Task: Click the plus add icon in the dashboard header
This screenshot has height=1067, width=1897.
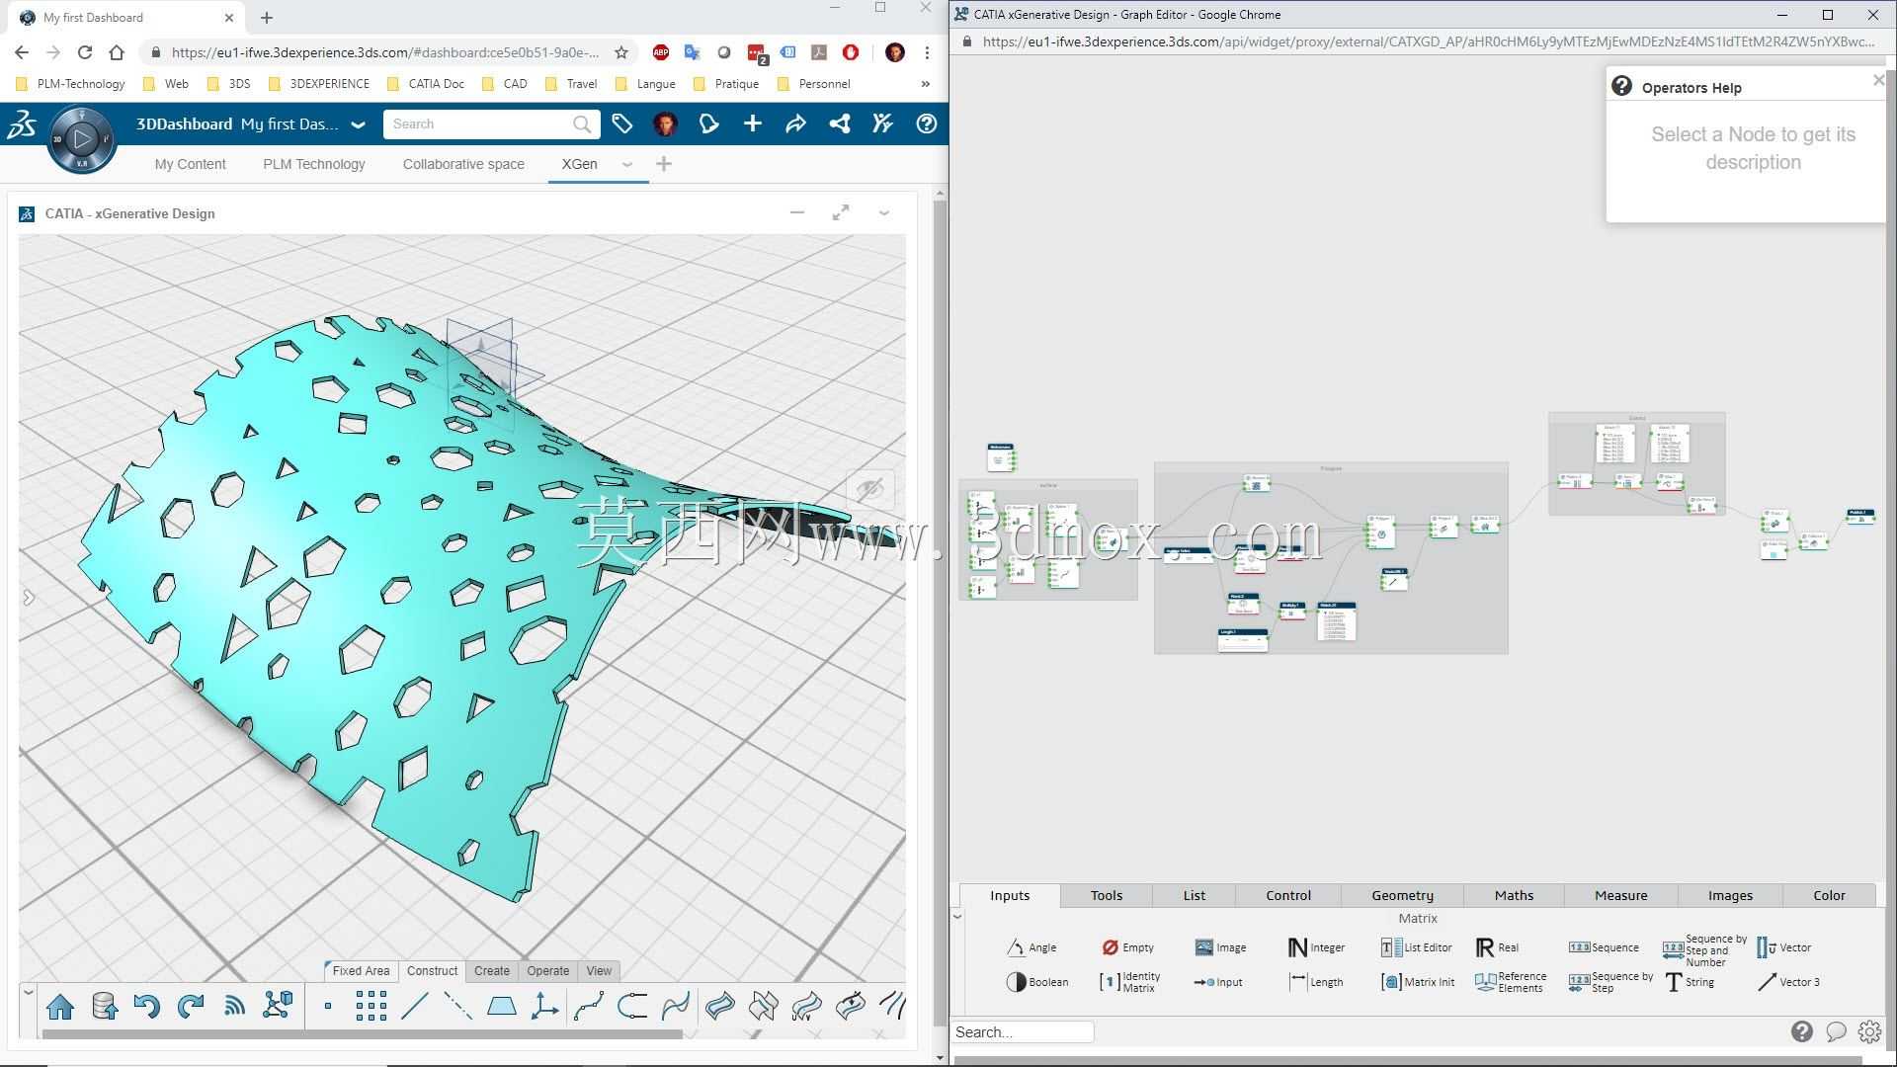Action: [753, 123]
